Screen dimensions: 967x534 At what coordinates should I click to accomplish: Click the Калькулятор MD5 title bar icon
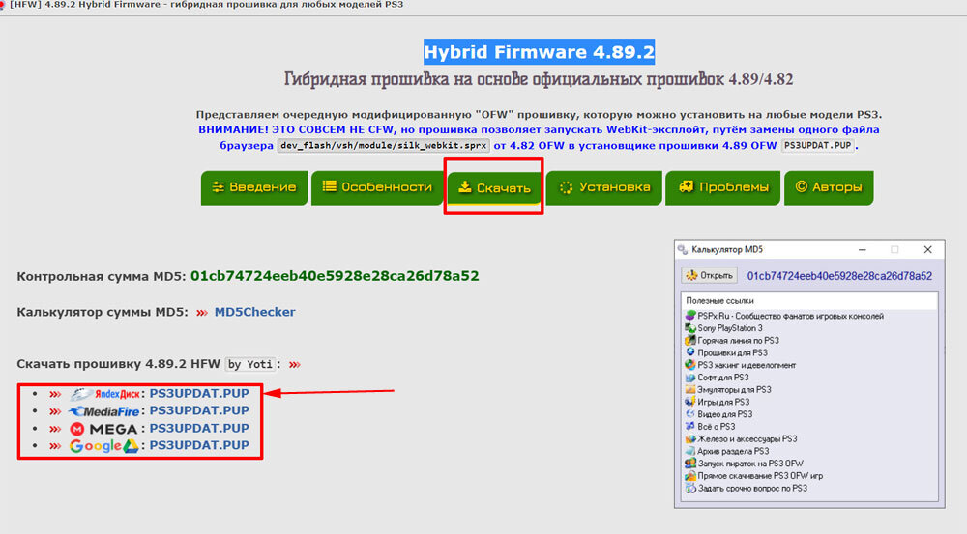click(683, 249)
